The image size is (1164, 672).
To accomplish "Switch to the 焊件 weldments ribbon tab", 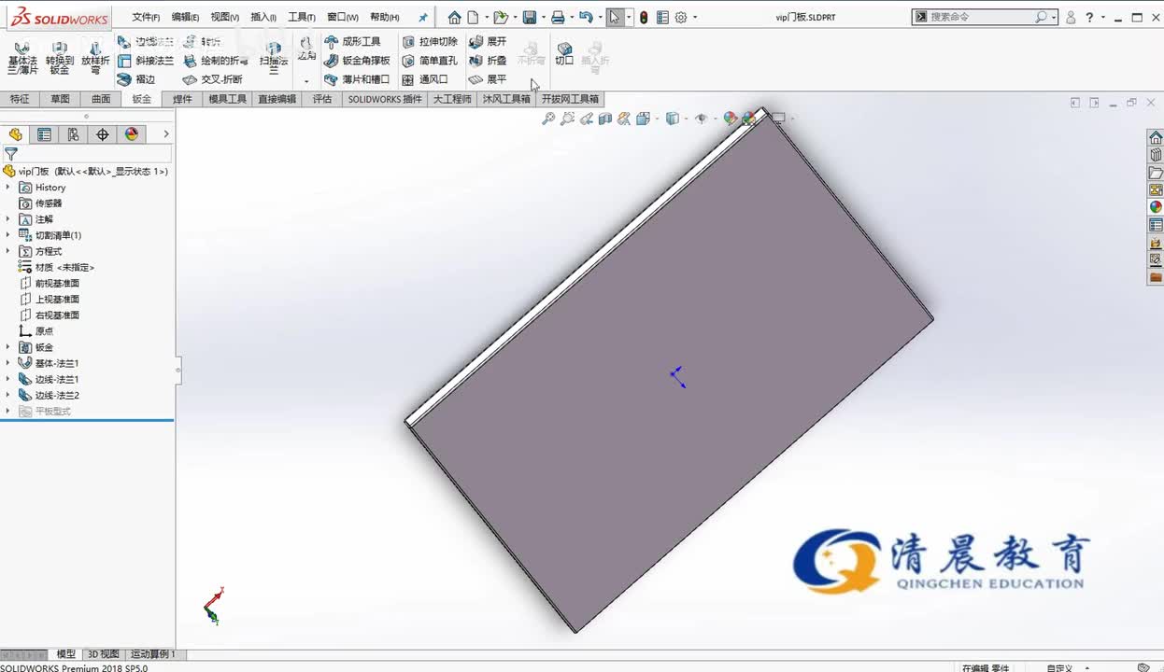I will 182,99.
